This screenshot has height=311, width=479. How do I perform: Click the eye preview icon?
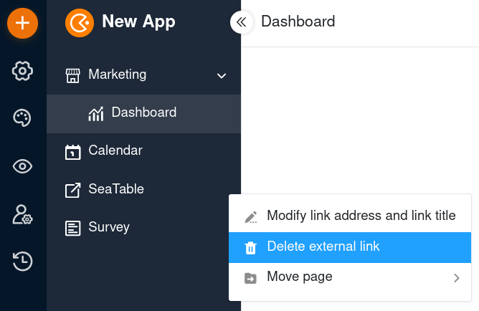23,166
